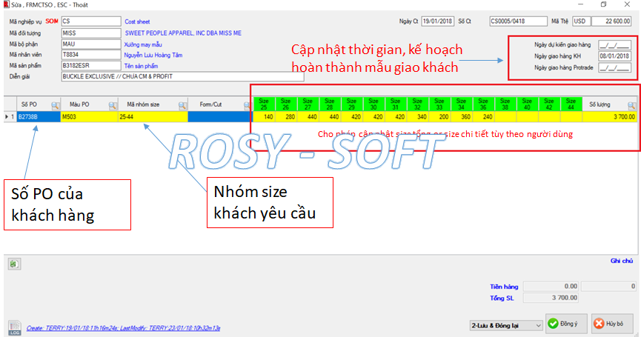641x337 pixels.
Task: Select size group cell 25-44
Action: (x=153, y=117)
